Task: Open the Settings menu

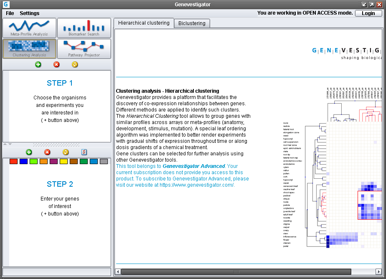Action: click(x=29, y=13)
